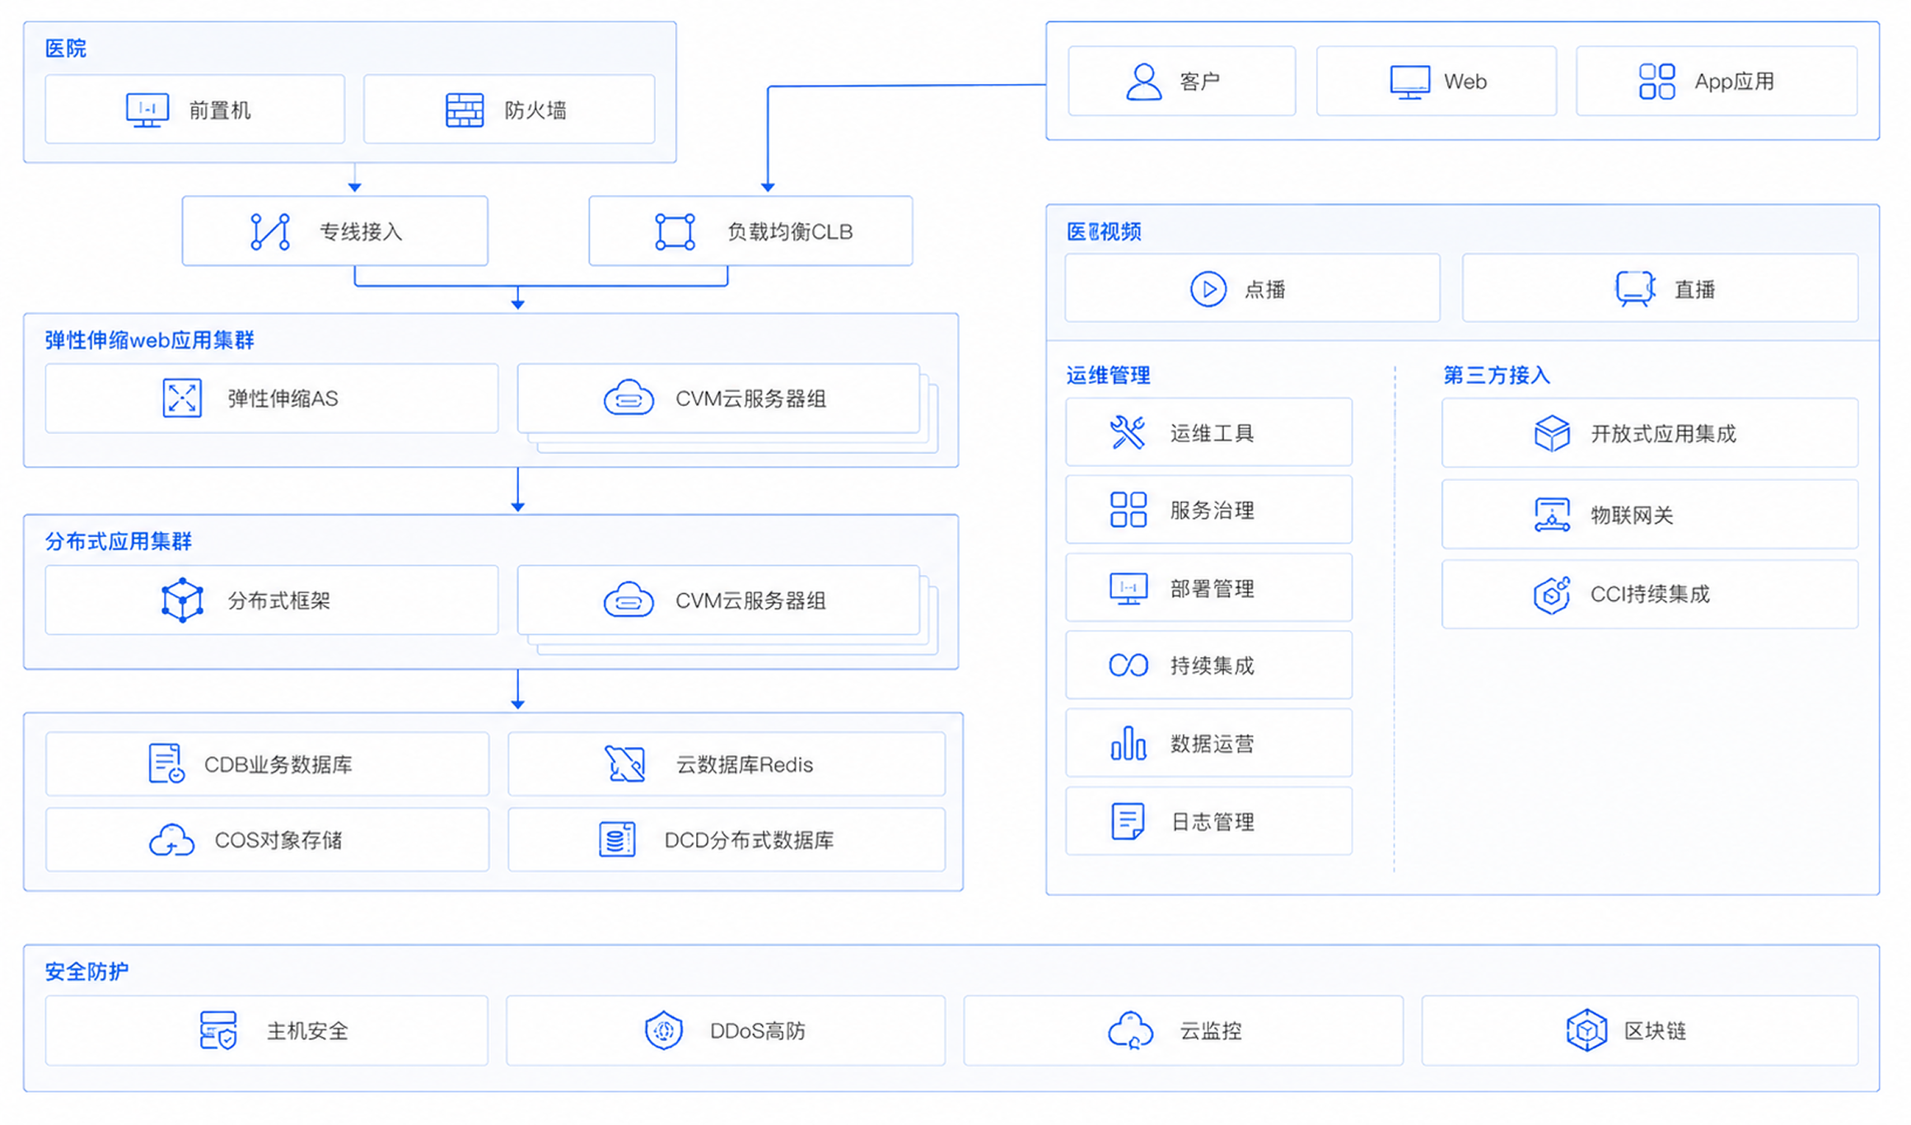Click the 医院 section heading
1911x1125 pixels.
click(x=66, y=49)
